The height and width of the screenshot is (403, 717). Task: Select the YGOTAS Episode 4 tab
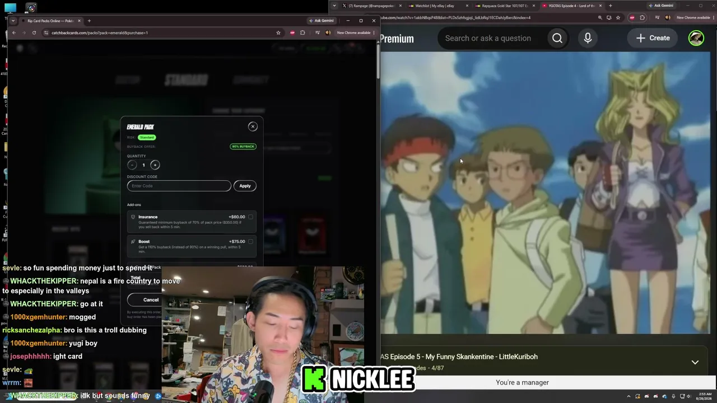pos(571,6)
